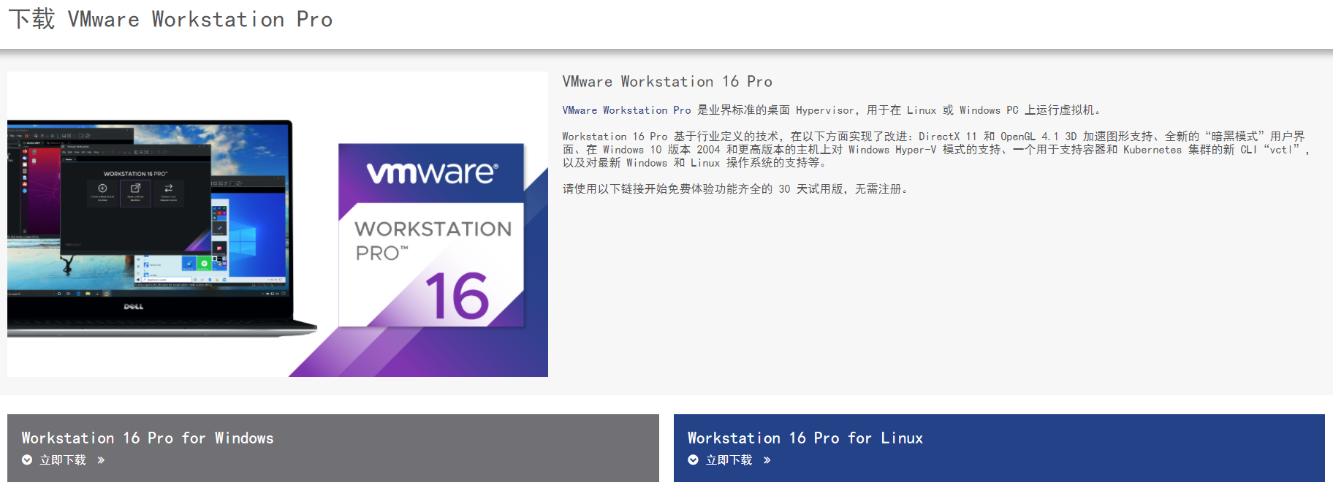Click the Hypervisor description sentence

click(832, 110)
